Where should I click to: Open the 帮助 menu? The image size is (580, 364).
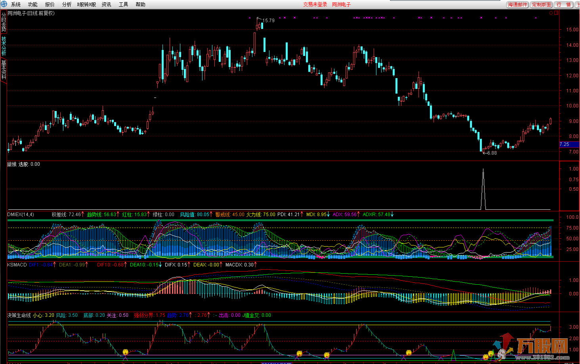(140, 4)
